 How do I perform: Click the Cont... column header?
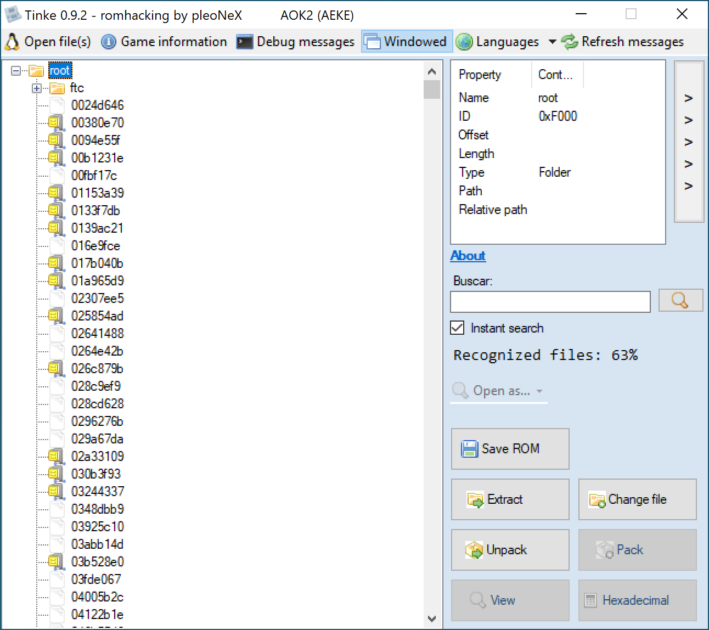click(558, 75)
